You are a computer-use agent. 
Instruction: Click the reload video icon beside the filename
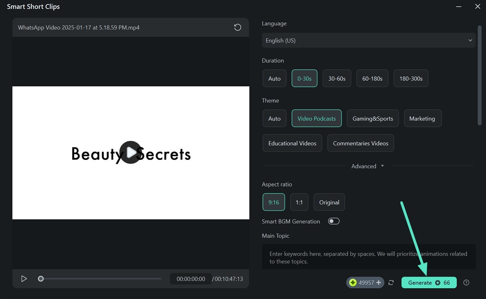click(237, 27)
